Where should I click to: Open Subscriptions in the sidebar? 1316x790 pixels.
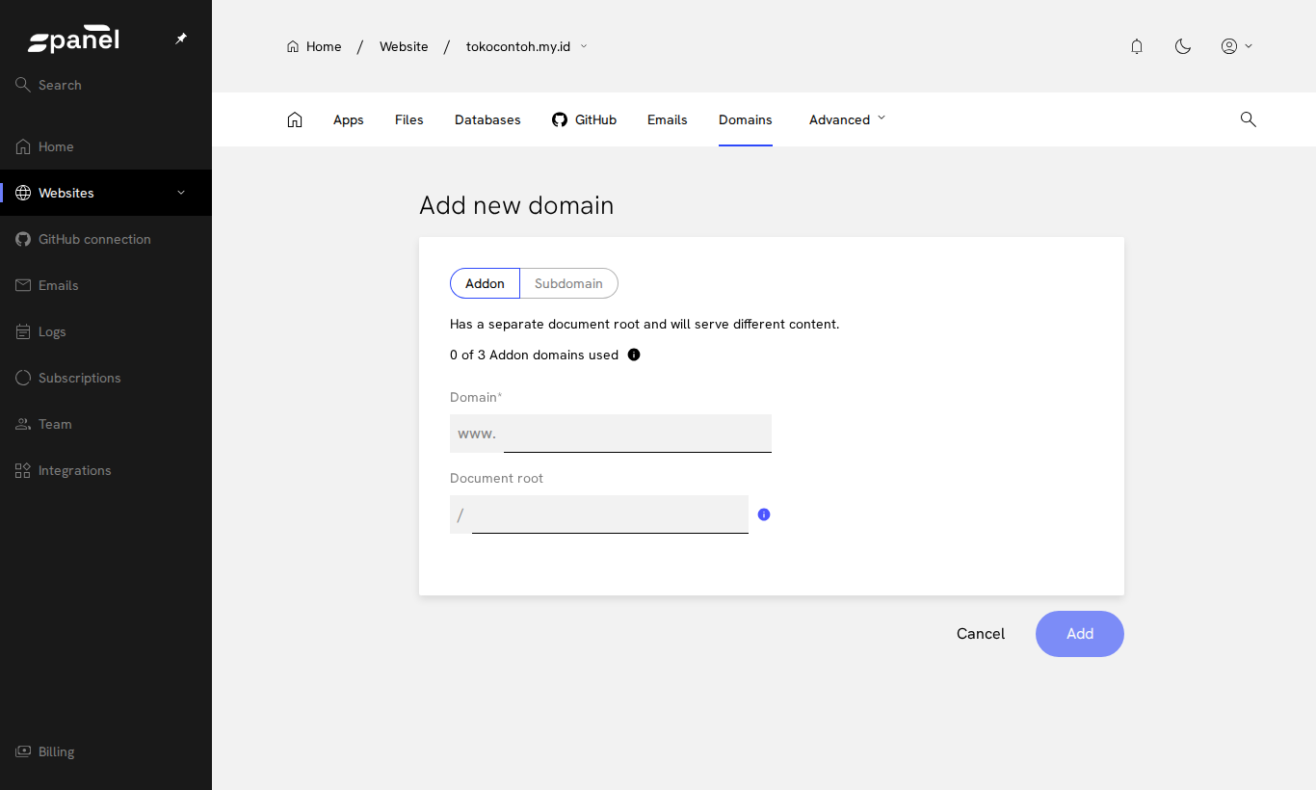tap(106, 378)
